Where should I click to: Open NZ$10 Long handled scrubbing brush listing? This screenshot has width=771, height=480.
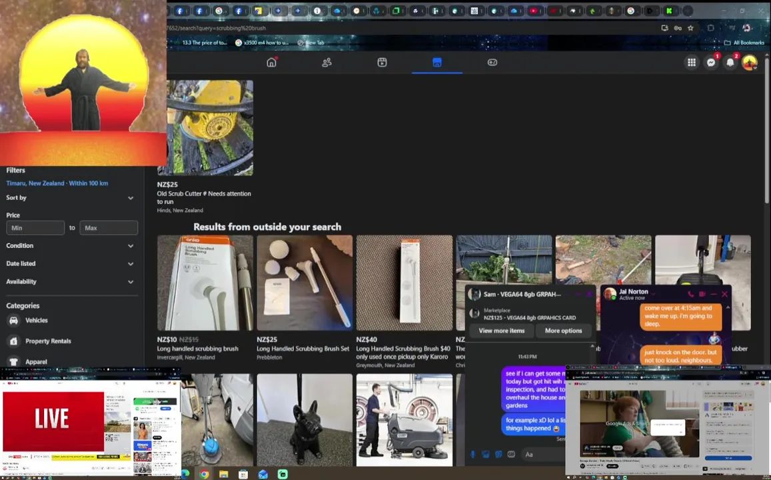pos(205,282)
